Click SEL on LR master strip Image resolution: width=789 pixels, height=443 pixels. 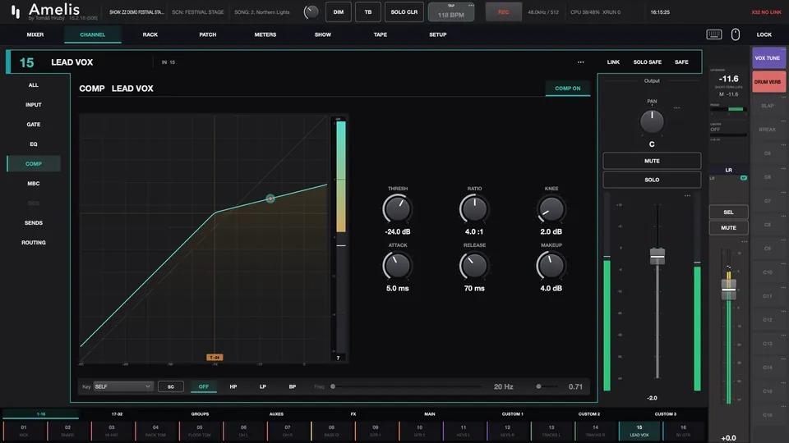click(x=728, y=212)
